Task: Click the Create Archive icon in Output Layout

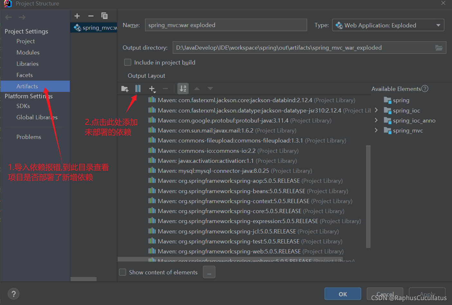Action: pos(138,88)
